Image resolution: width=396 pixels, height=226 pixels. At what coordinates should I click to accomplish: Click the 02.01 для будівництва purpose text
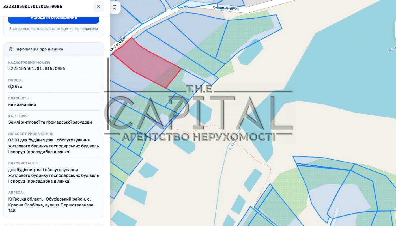tap(54, 146)
